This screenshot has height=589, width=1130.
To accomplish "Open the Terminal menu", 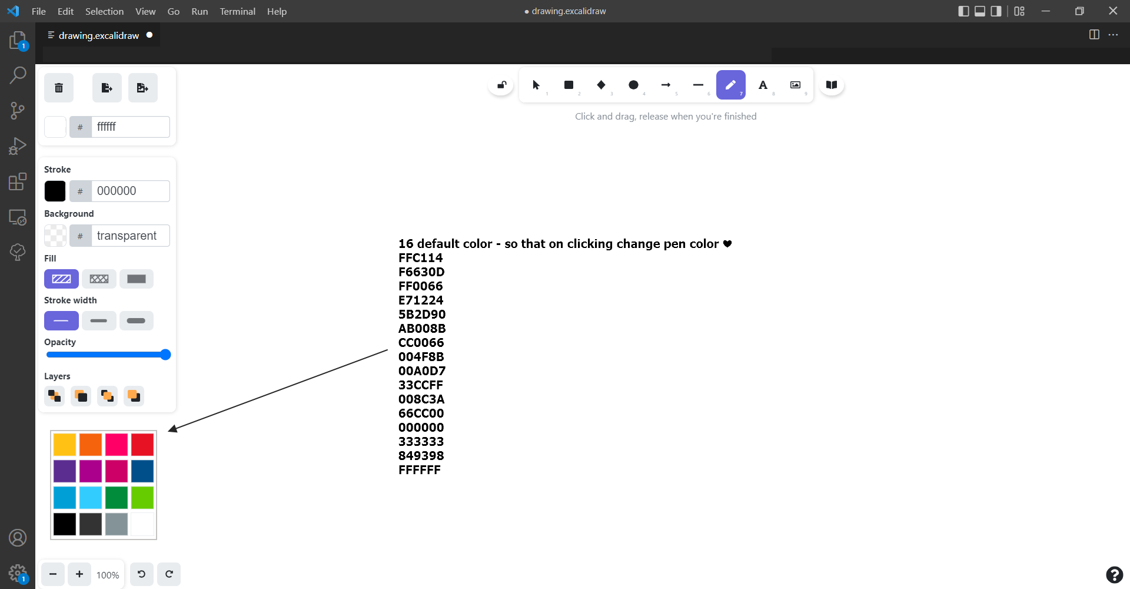I will [x=237, y=11].
